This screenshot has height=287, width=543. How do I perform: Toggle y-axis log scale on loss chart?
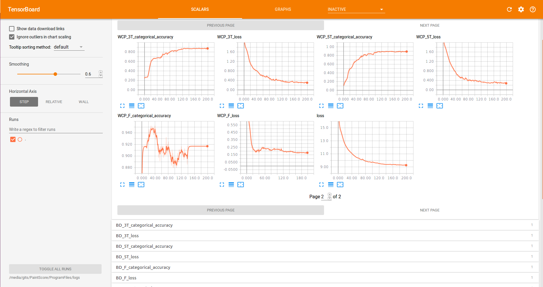click(331, 184)
